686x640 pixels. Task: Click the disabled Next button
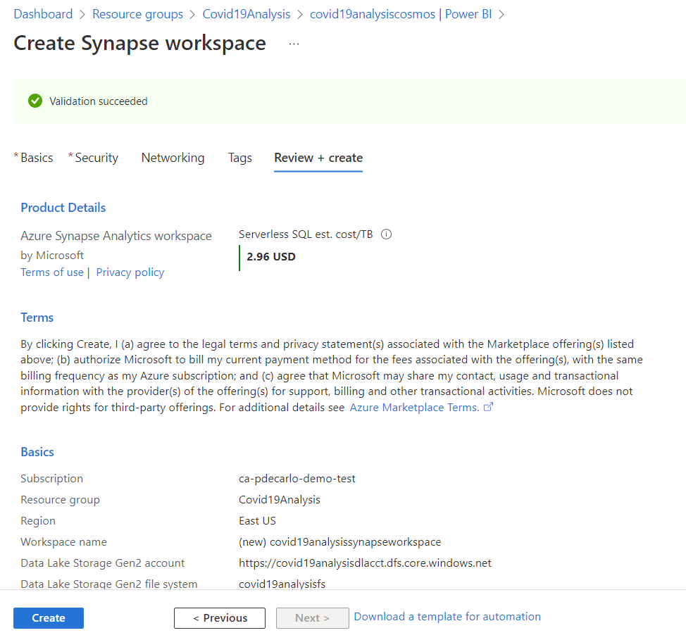pos(313,617)
